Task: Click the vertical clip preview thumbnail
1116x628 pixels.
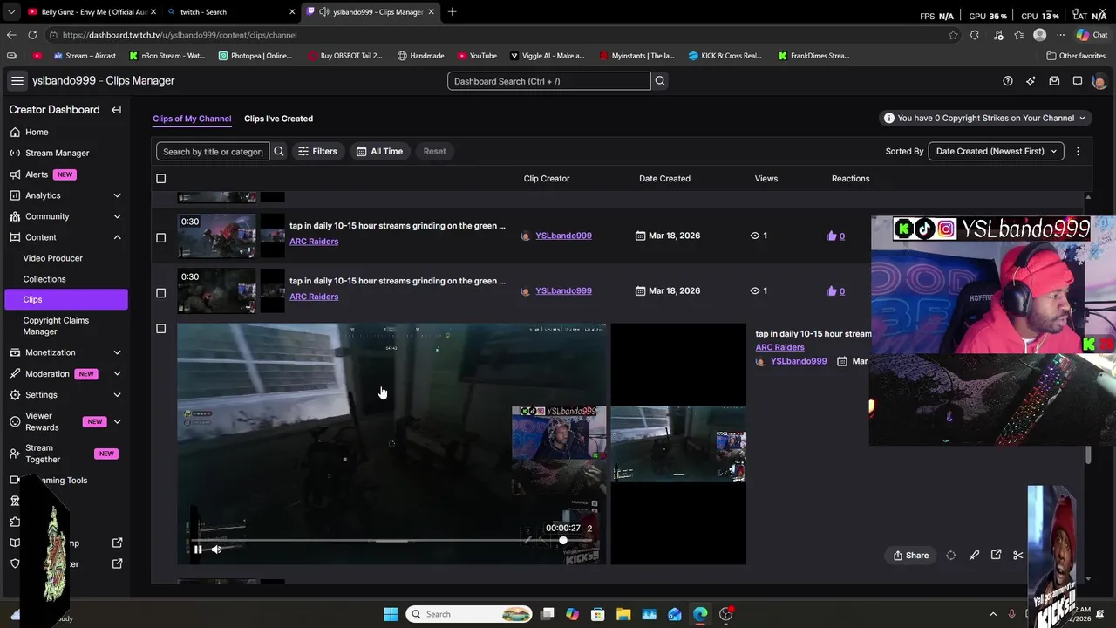Action: tap(678, 444)
